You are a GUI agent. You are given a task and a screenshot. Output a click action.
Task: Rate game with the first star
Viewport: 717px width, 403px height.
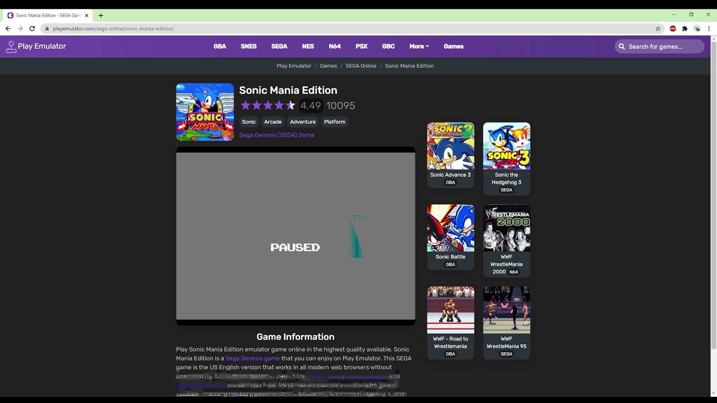[x=245, y=105]
